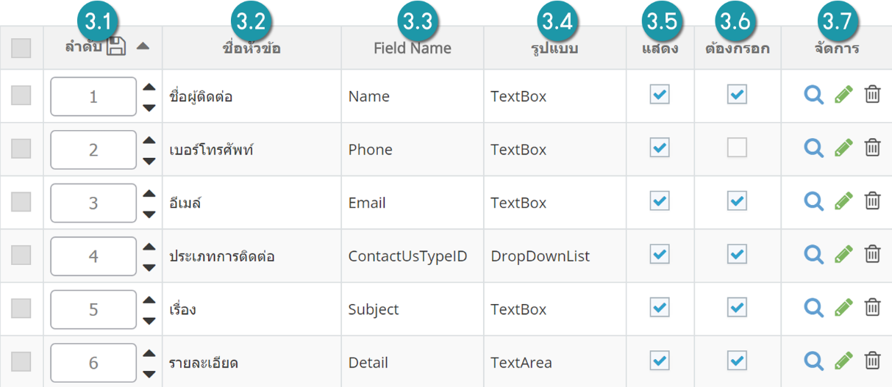View details of ContactUsTypeID row

click(x=813, y=254)
